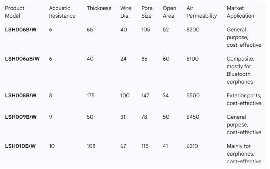
Task: Select the LSH006B/W product model cell
Action: pos(20,30)
